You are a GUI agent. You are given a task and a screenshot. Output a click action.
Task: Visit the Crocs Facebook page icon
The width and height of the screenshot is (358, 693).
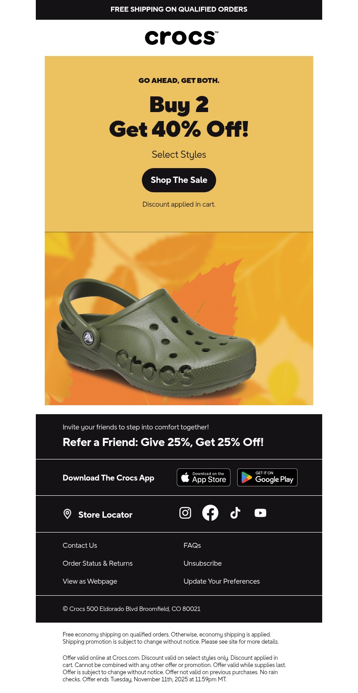tap(210, 513)
